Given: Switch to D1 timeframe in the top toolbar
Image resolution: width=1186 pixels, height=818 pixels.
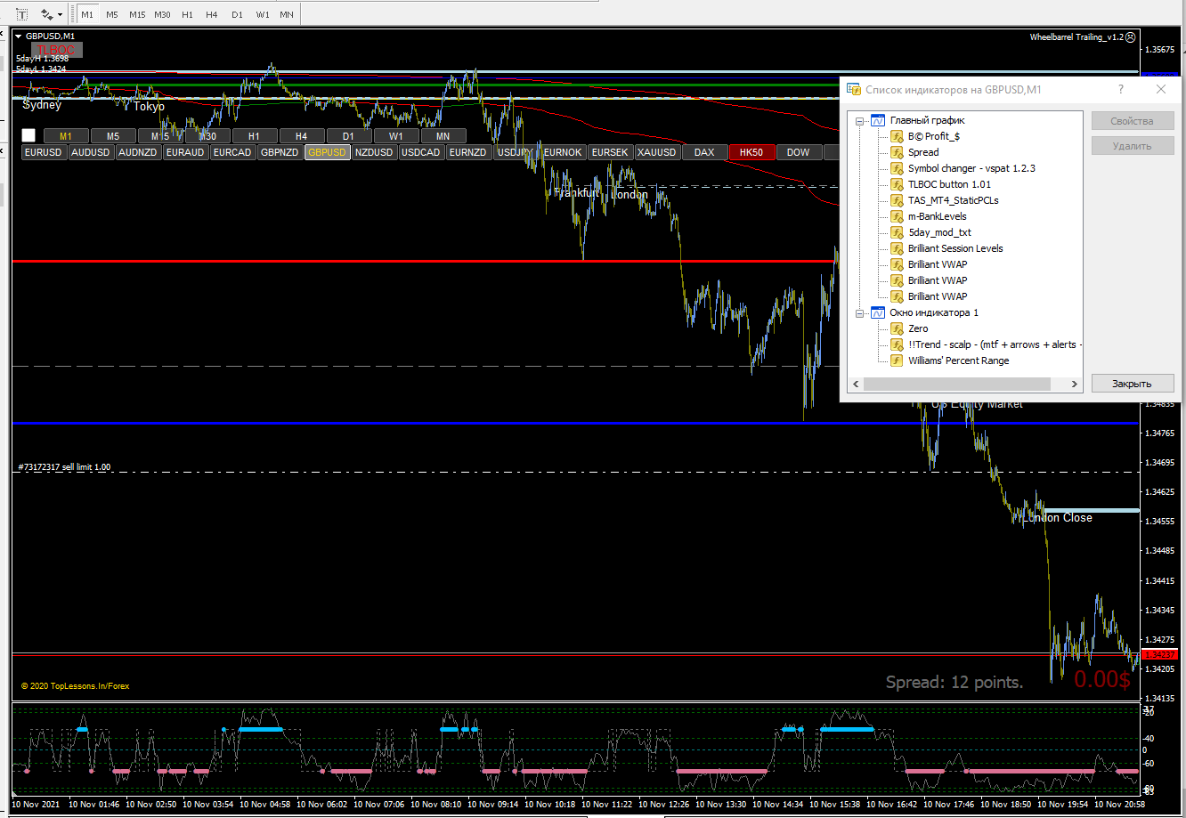Looking at the screenshot, I should [x=237, y=14].
